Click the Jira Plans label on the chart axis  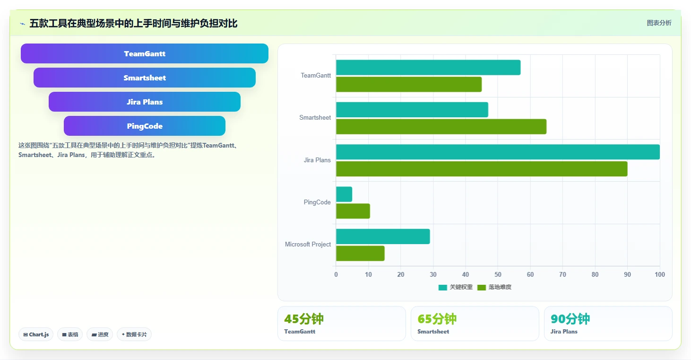point(317,160)
